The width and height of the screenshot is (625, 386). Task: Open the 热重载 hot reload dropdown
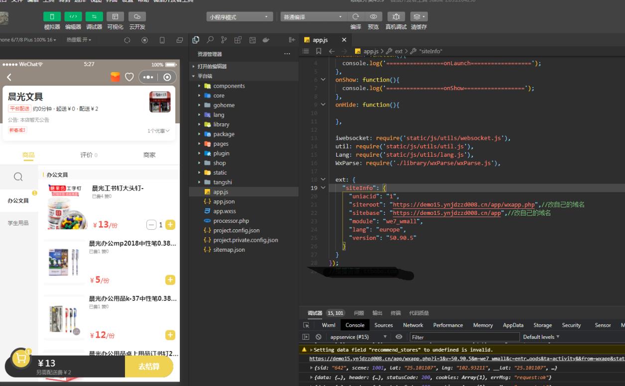click(x=79, y=40)
